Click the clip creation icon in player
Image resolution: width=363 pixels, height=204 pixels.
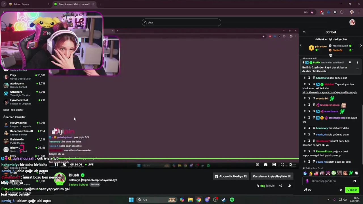click(266, 165)
